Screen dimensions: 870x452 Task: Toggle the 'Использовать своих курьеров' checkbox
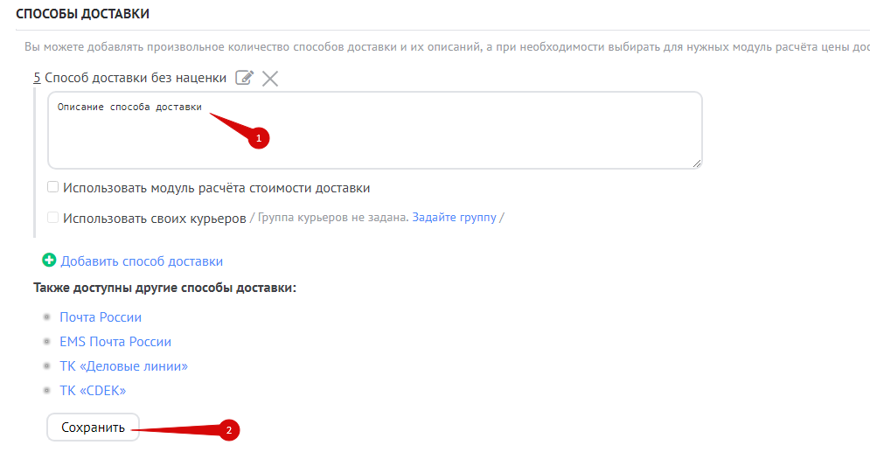[x=53, y=218]
